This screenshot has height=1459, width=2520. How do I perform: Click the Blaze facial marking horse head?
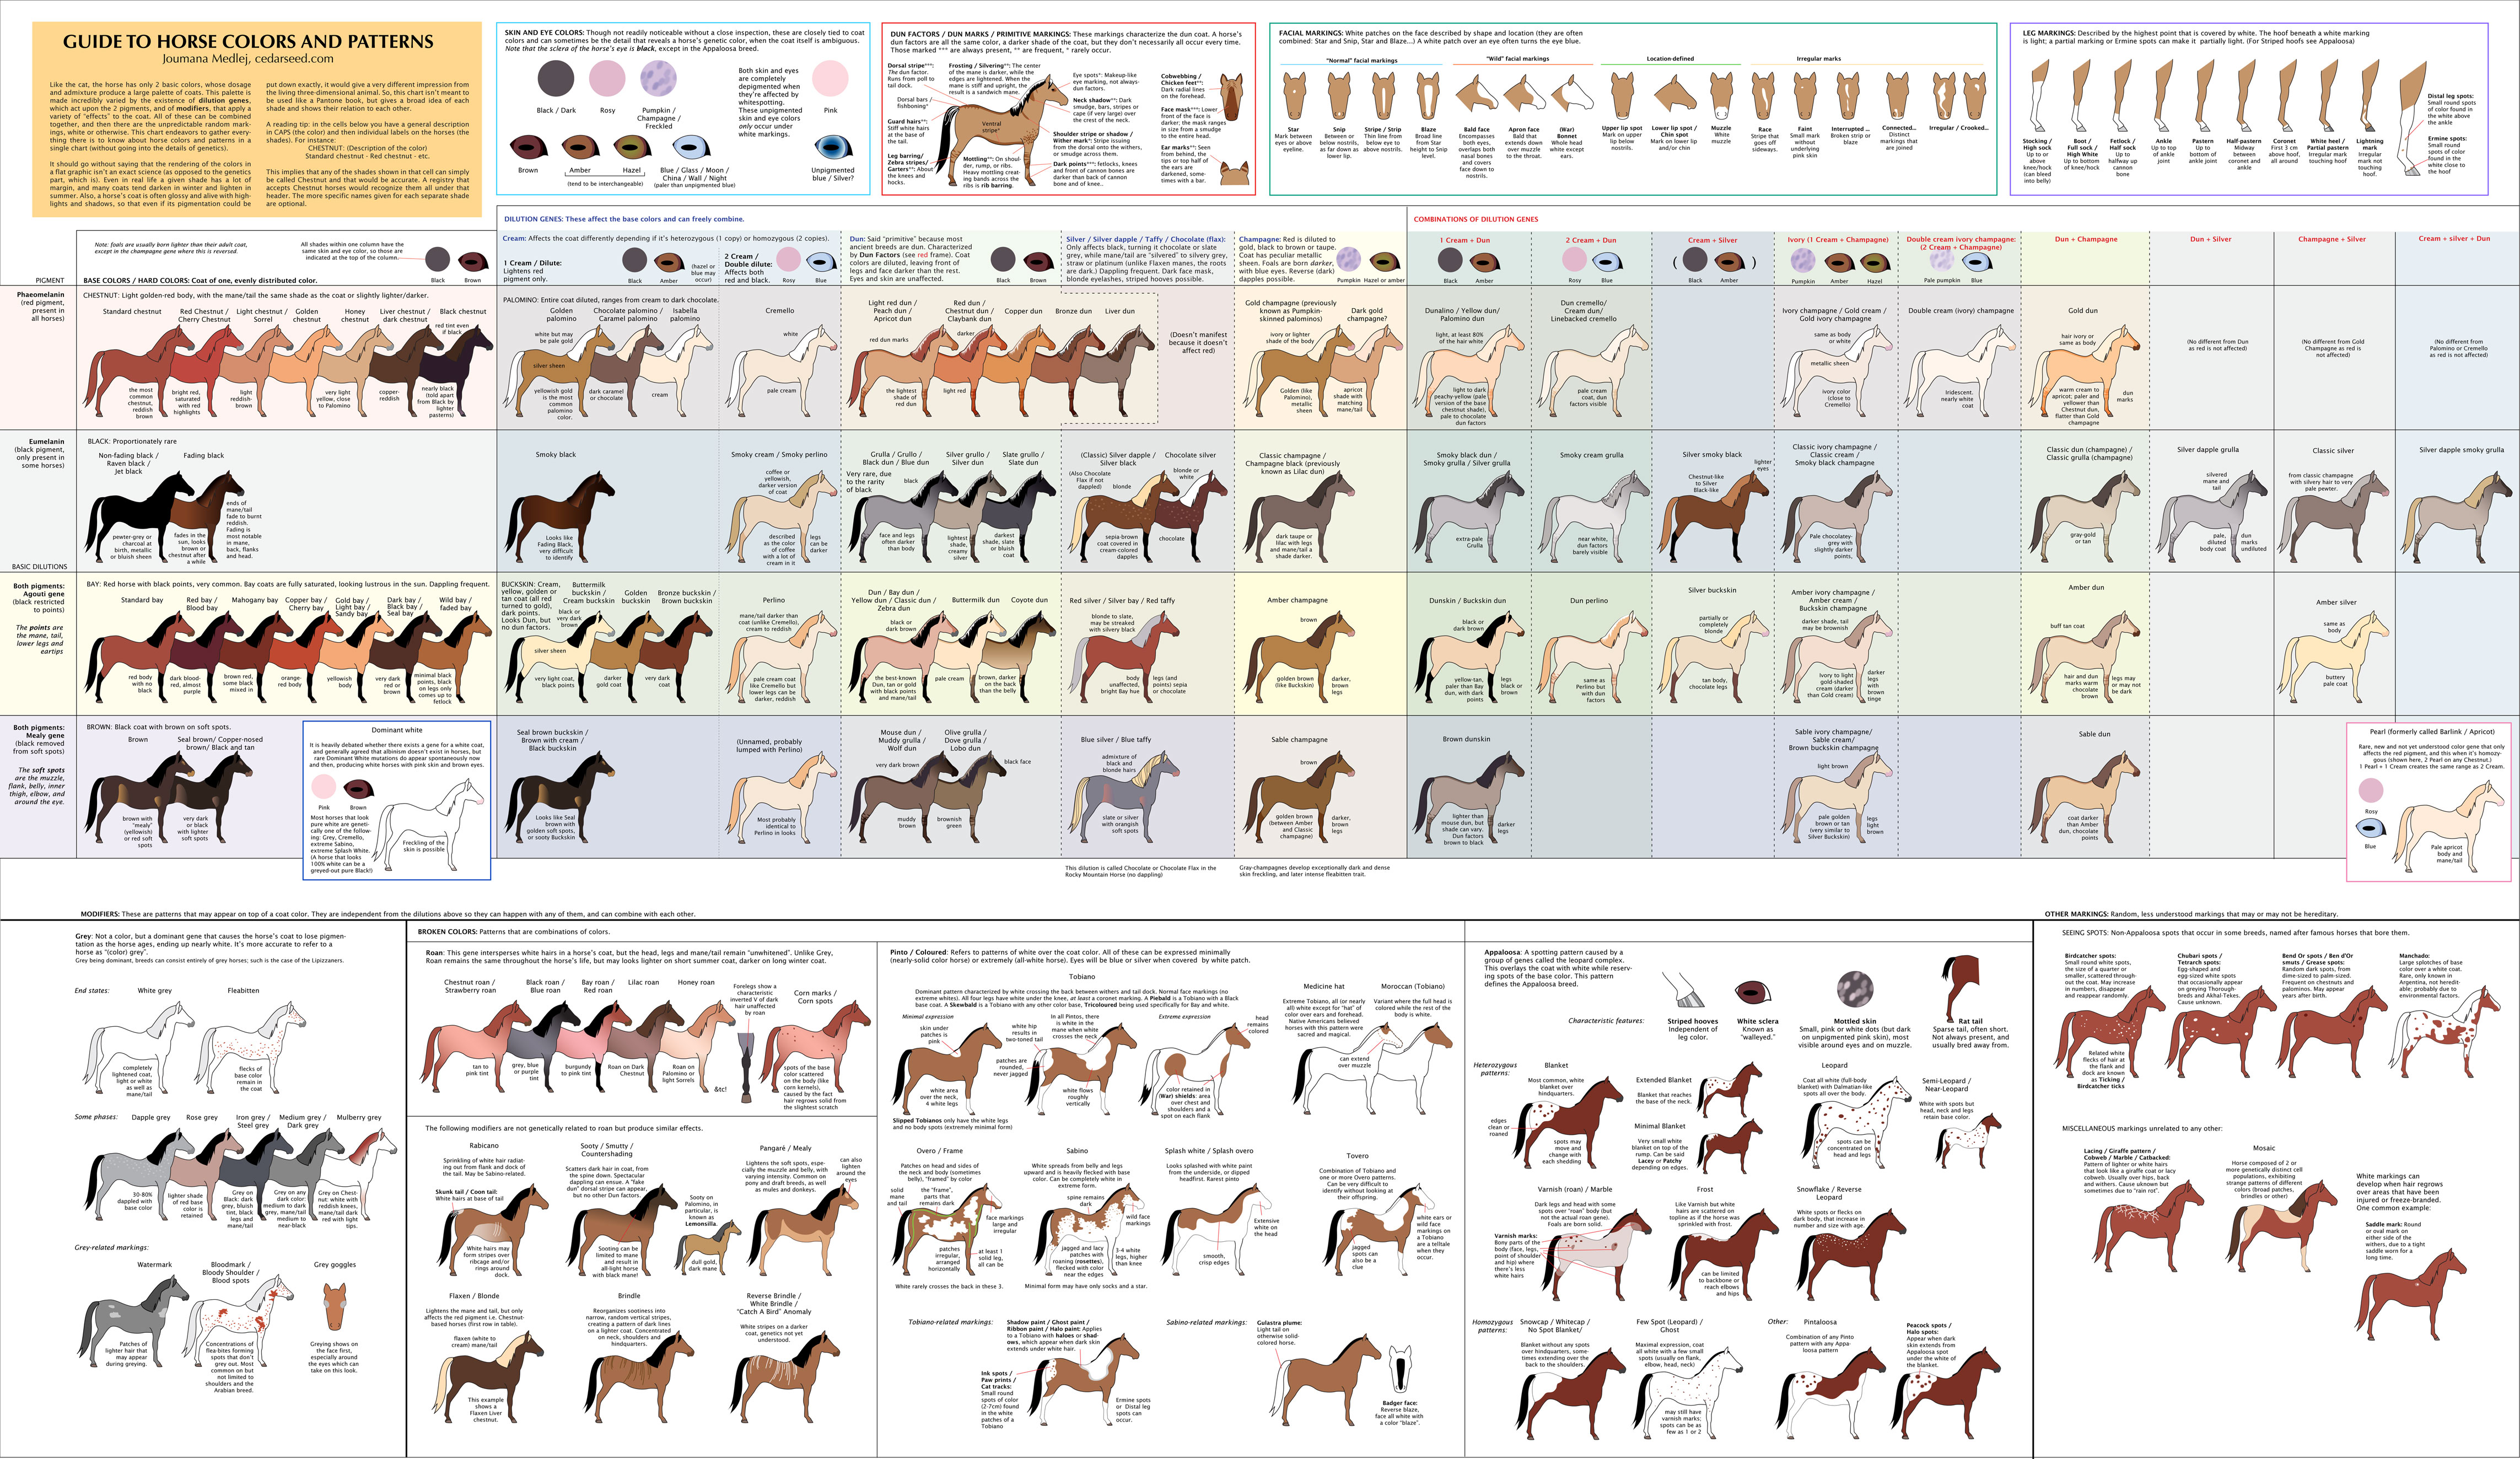[1428, 97]
